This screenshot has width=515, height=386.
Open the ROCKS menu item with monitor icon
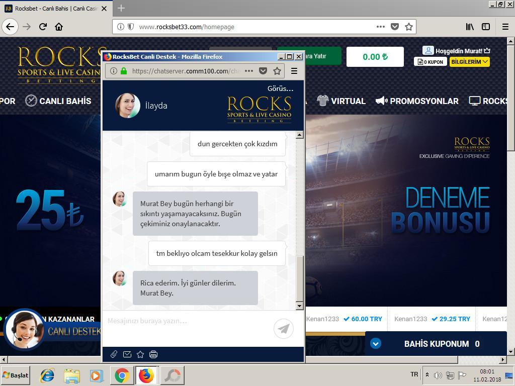coord(488,101)
